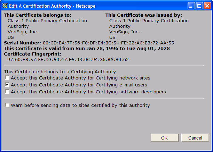The image size is (213, 152).
Task: Cancel the certificate authority edit
Action: click(195, 138)
